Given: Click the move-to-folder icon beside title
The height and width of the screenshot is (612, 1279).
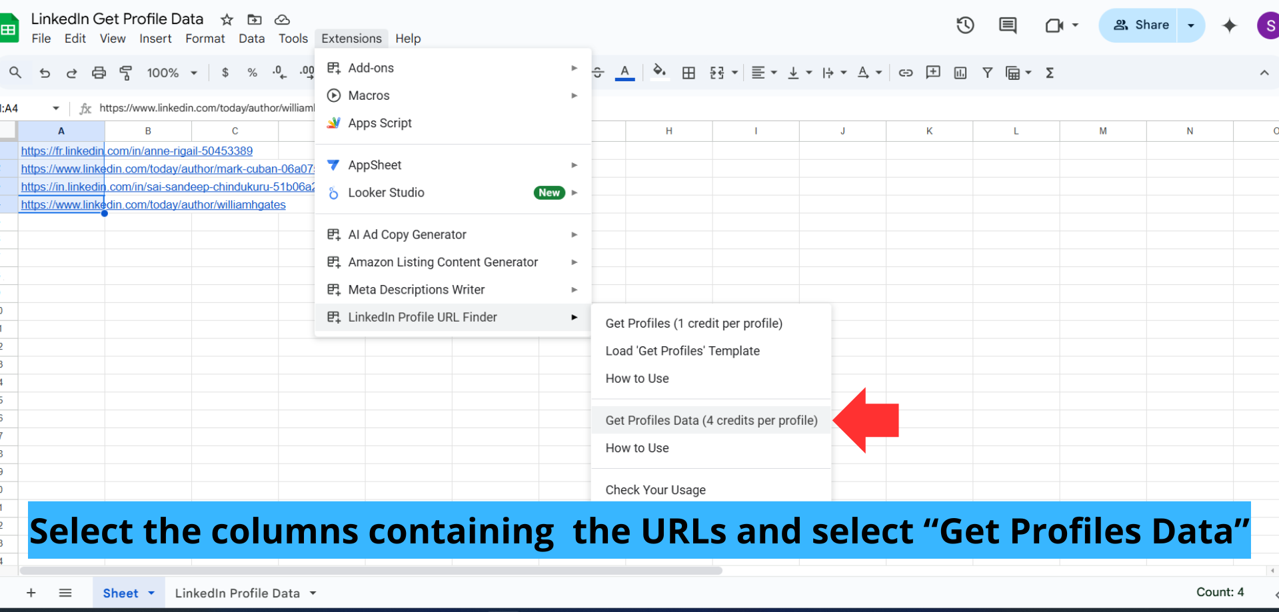Looking at the screenshot, I should pyautogui.click(x=255, y=19).
